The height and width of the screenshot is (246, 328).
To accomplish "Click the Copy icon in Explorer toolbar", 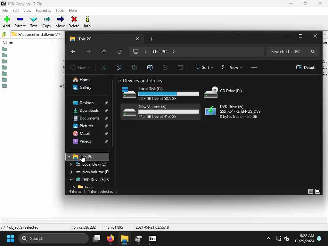I will coord(119,67).
